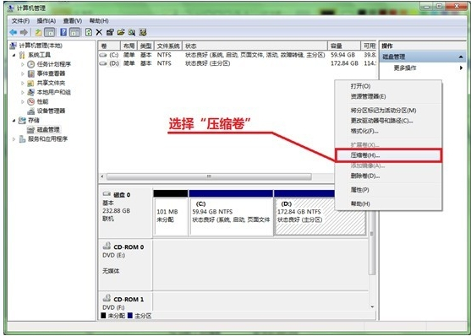Click the CD-ROM 1 drive icon
Screen dimensions: 471x336
click(x=107, y=299)
